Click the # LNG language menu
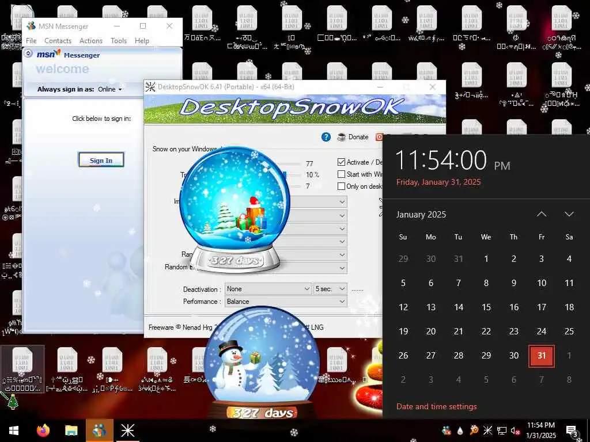This screenshot has width=590, height=442. (x=314, y=327)
